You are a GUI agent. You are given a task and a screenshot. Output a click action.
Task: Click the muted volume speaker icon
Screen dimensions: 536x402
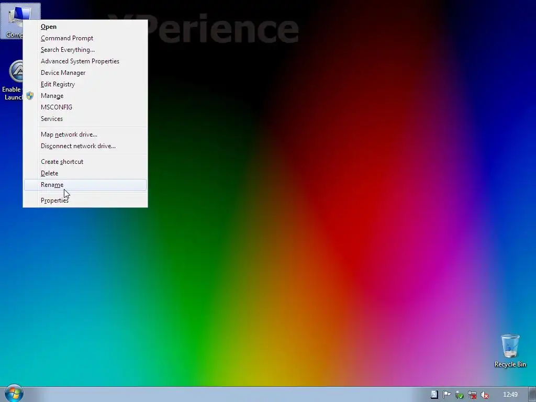[x=484, y=395]
